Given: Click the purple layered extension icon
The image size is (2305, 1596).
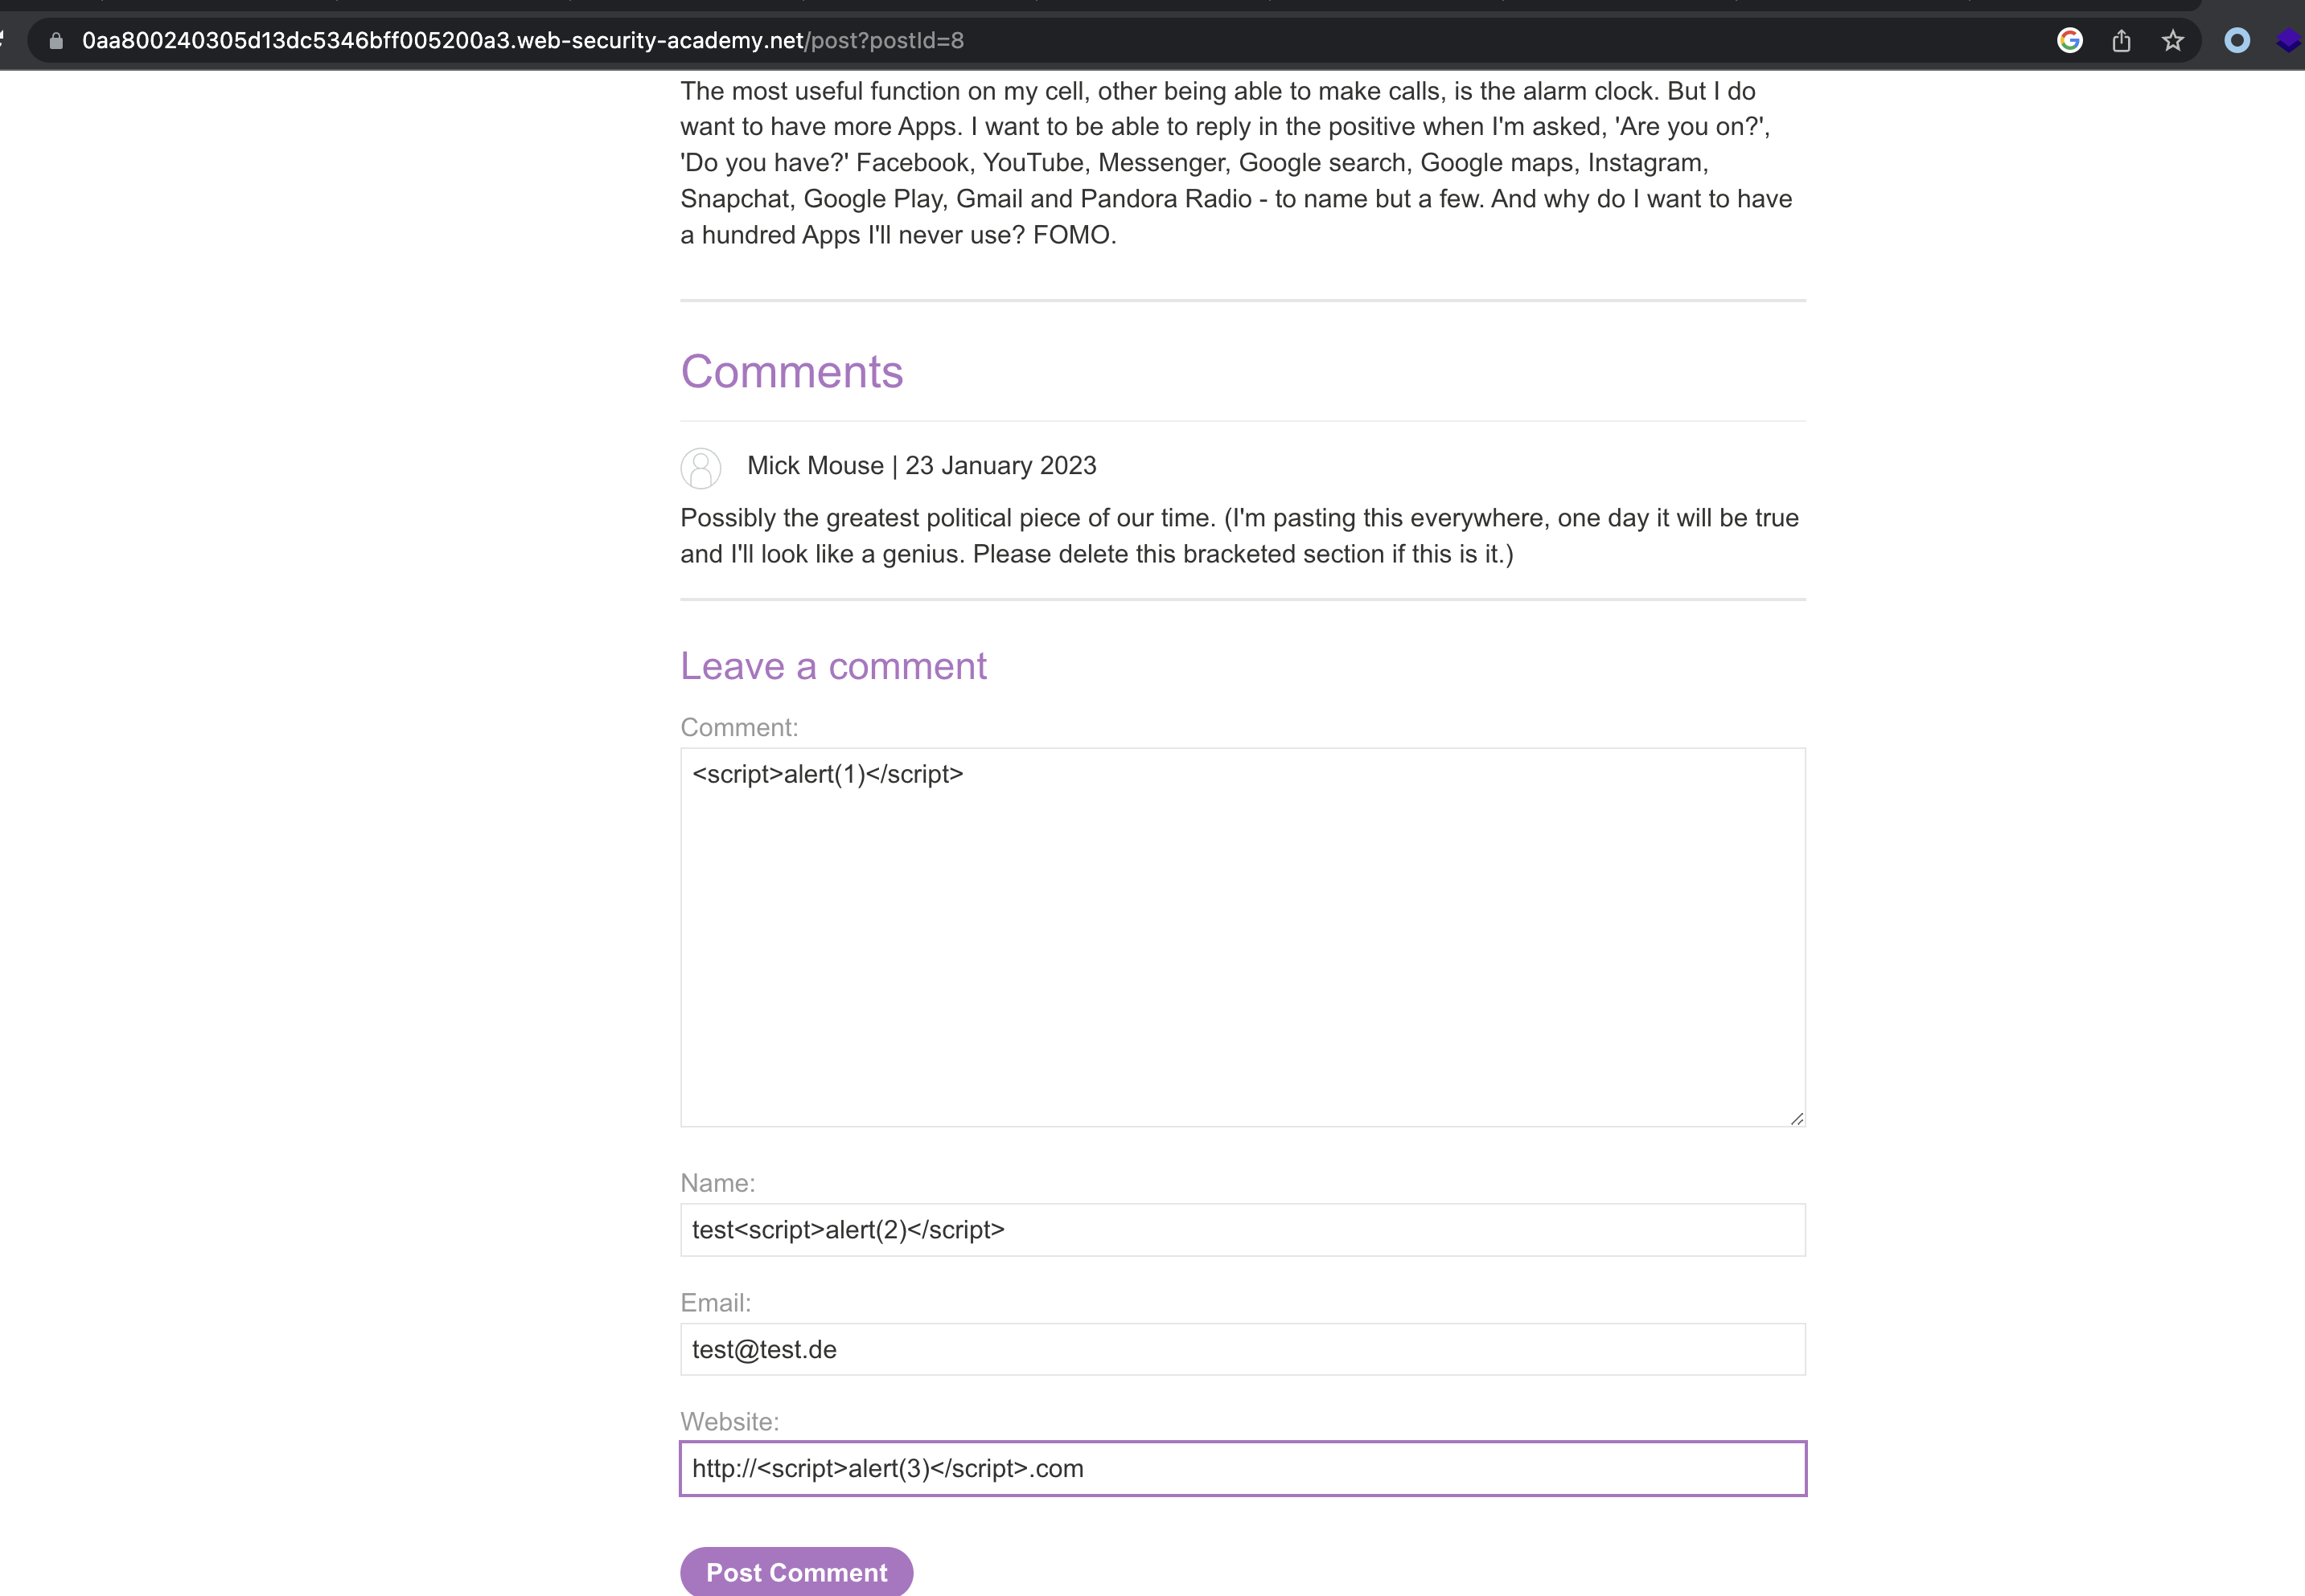Looking at the screenshot, I should [2288, 41].
